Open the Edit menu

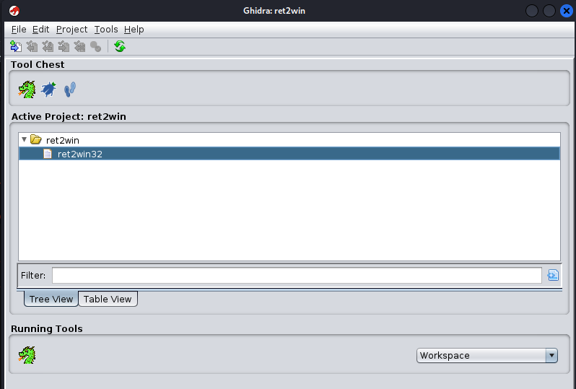tap(40, 30)
